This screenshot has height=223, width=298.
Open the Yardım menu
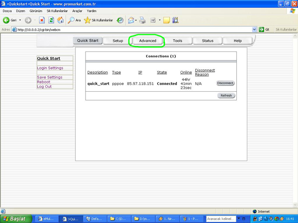[x=92, y=11]
